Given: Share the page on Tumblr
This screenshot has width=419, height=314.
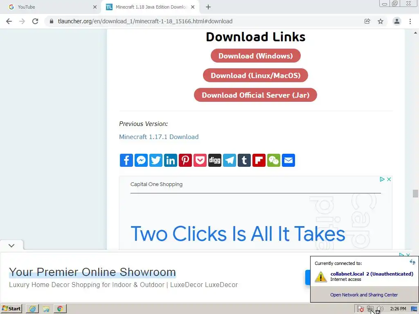Looking at the screenshot, I should [244, 160].
